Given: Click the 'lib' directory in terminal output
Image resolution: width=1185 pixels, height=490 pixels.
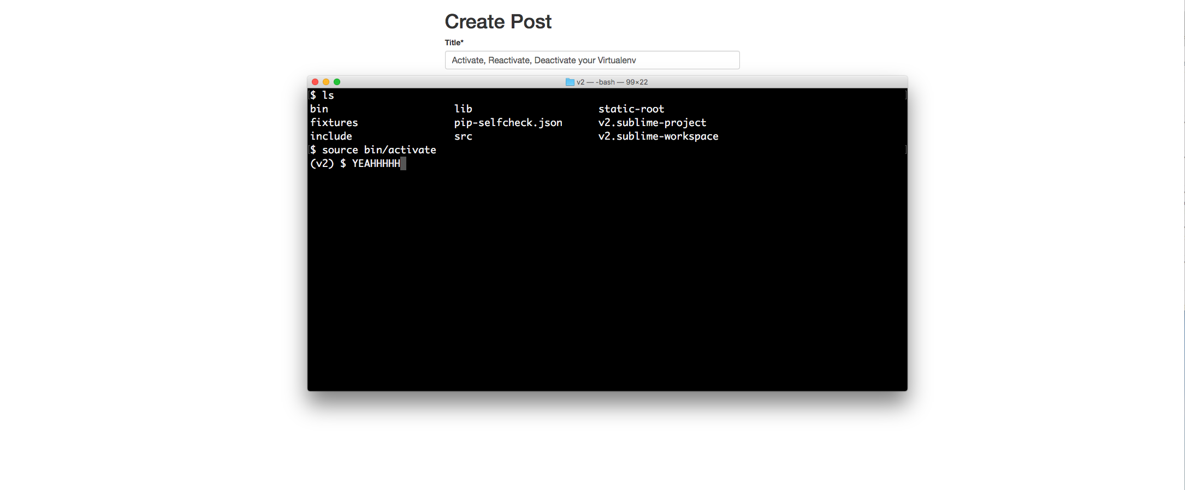Looking at the screenshot, I should 463,109.
